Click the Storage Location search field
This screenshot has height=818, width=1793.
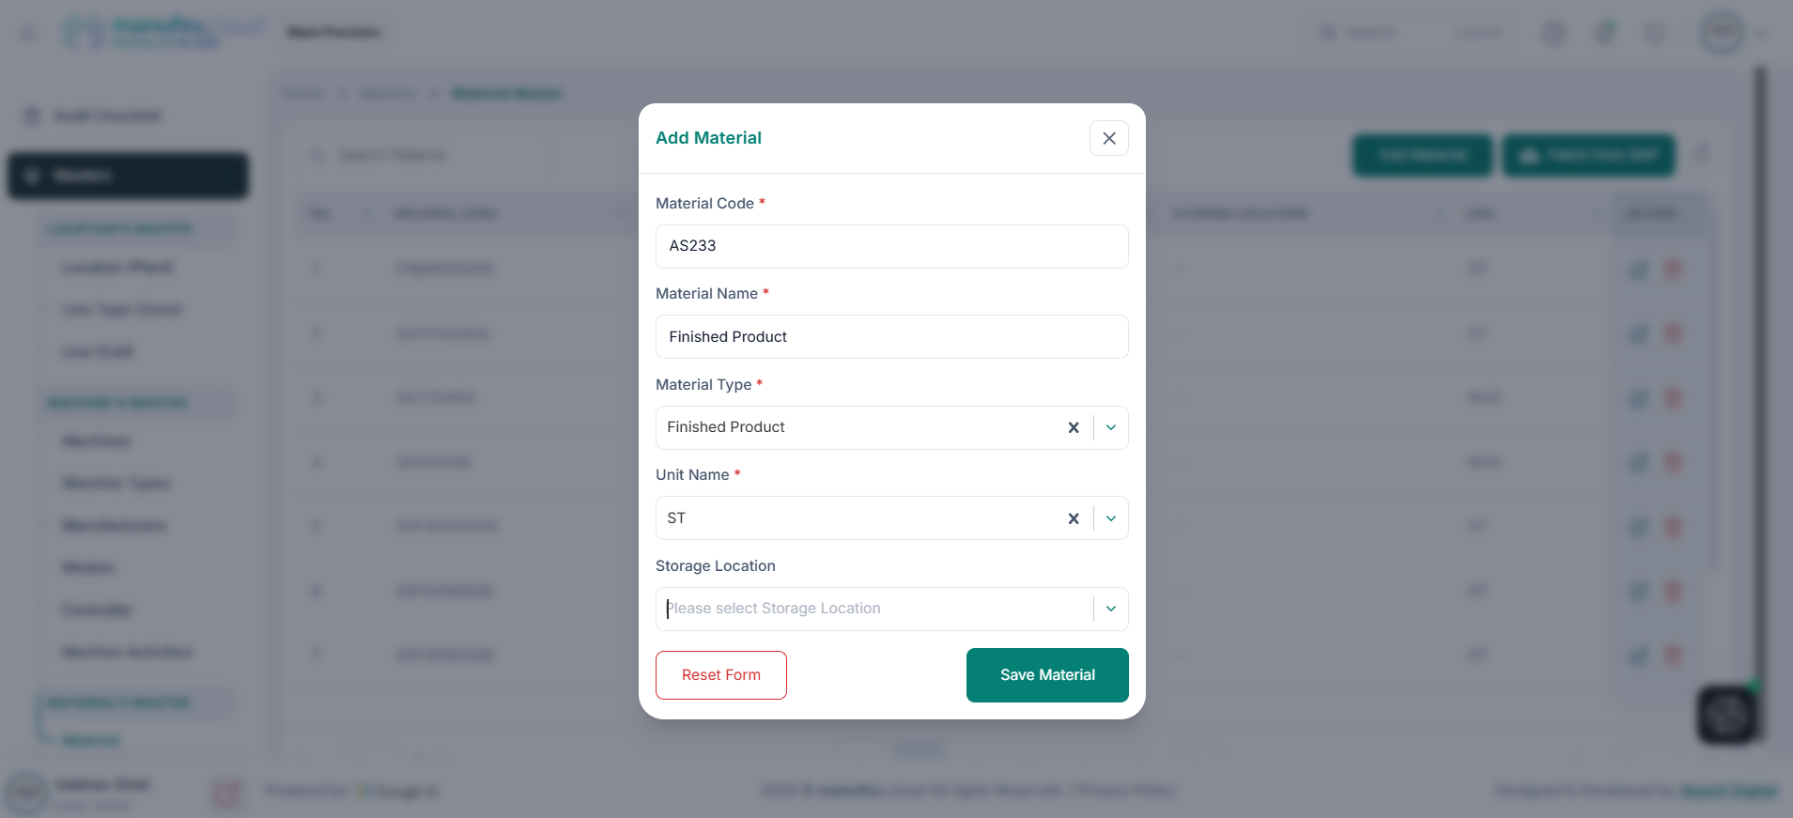(873, 609)
